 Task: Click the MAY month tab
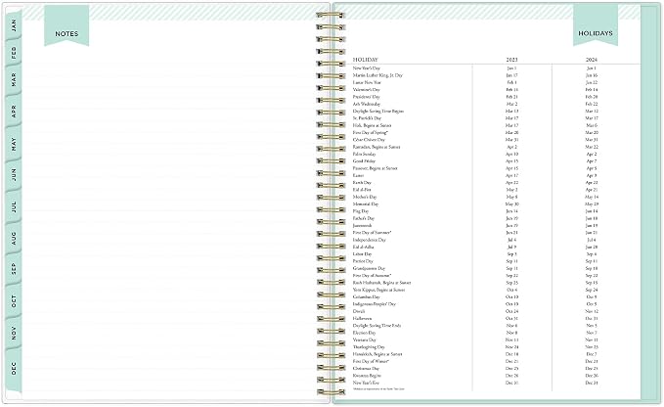[x=13, y=144]
